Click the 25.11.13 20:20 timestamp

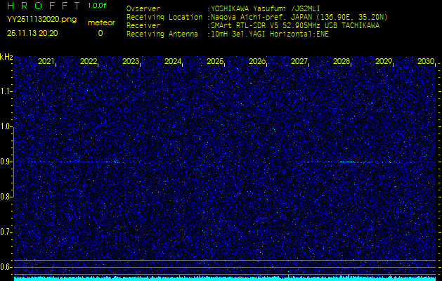click(x=32, y=33)
